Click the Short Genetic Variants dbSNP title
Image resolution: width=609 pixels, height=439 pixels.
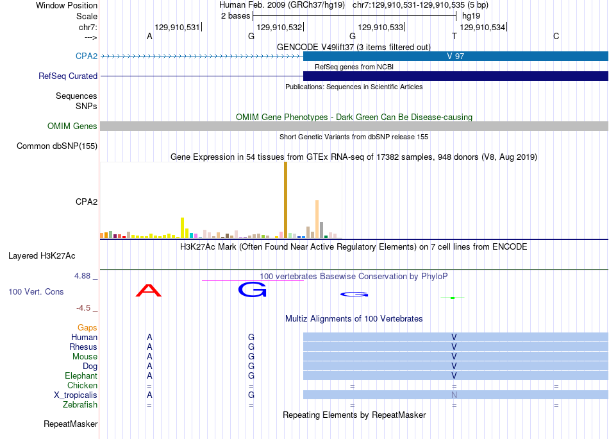[354, 137]
